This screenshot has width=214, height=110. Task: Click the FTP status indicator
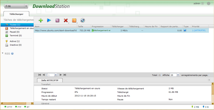(x=18, y=107)
